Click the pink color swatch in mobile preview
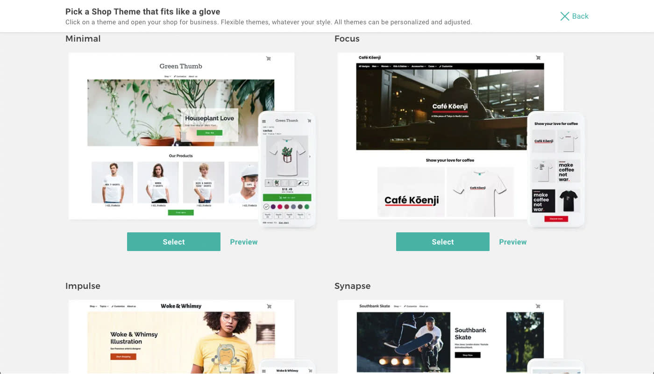The image size is (654, 374). coord(280,207)
